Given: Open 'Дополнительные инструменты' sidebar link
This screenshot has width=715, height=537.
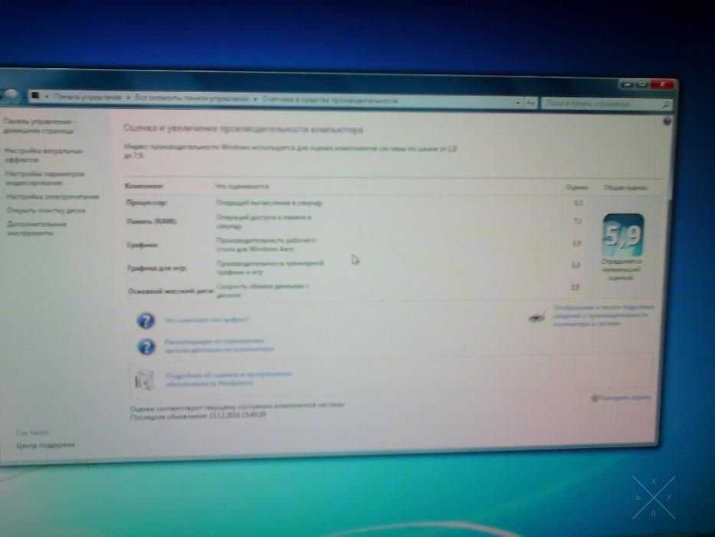Looking at the screenshot, I should 37,229.
